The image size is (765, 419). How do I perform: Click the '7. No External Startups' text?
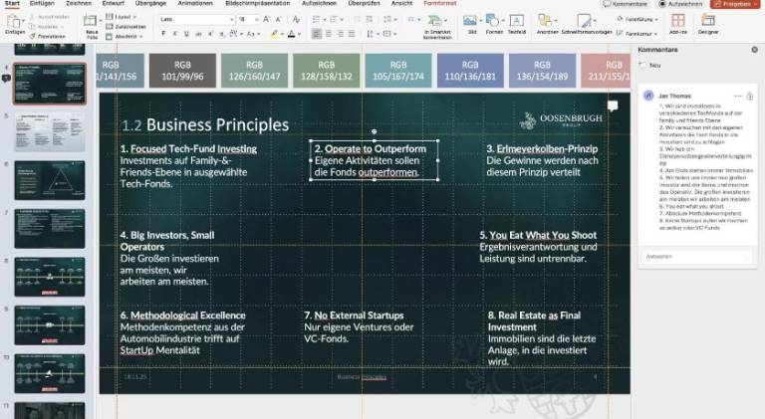pos(354,315)
